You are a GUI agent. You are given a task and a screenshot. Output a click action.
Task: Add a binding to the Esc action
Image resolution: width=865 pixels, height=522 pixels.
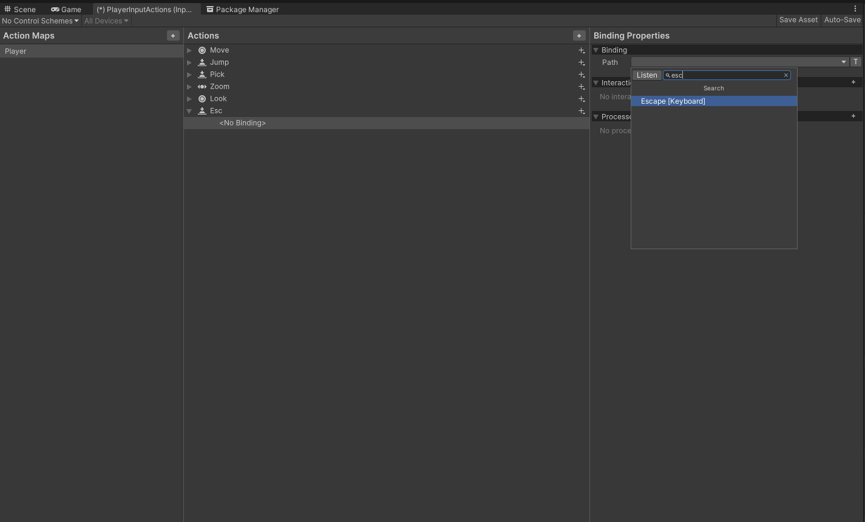(x=582, y=111)
